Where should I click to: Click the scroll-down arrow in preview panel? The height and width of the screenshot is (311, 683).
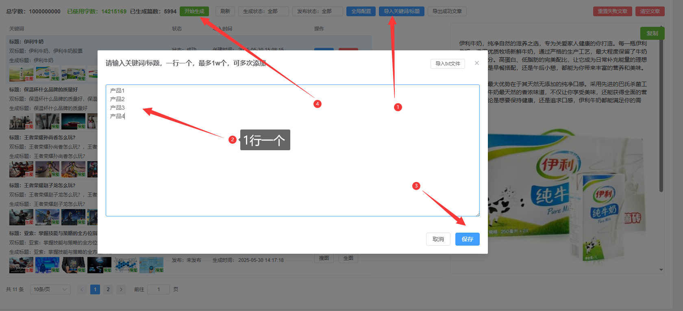661,270
